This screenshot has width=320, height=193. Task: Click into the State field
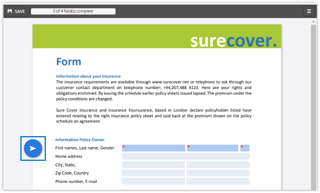click(x=218, y=165)
